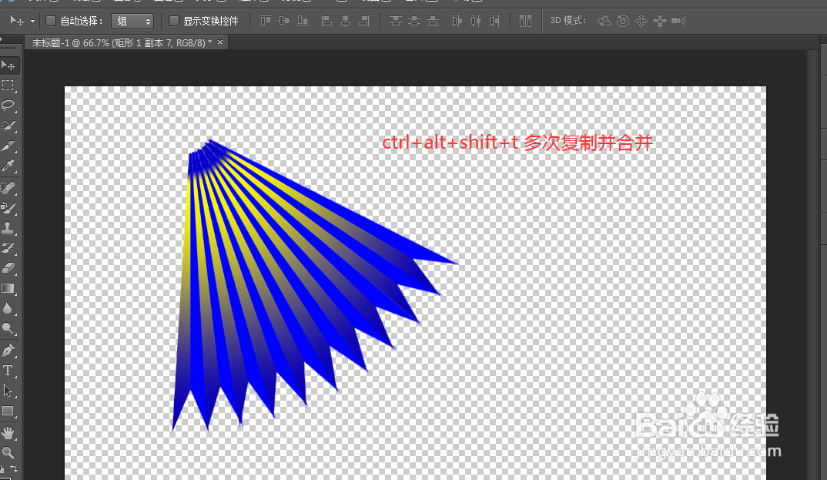The width and height of the screenshot is (827, 480).
Task: Activate the Eyedropper tool
Action: click(9, 166)
